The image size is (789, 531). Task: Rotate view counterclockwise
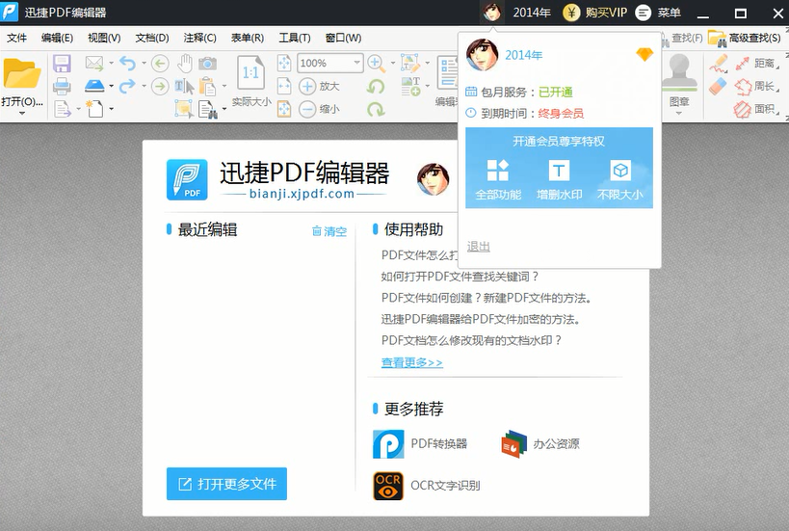click(x=376, y=87)
